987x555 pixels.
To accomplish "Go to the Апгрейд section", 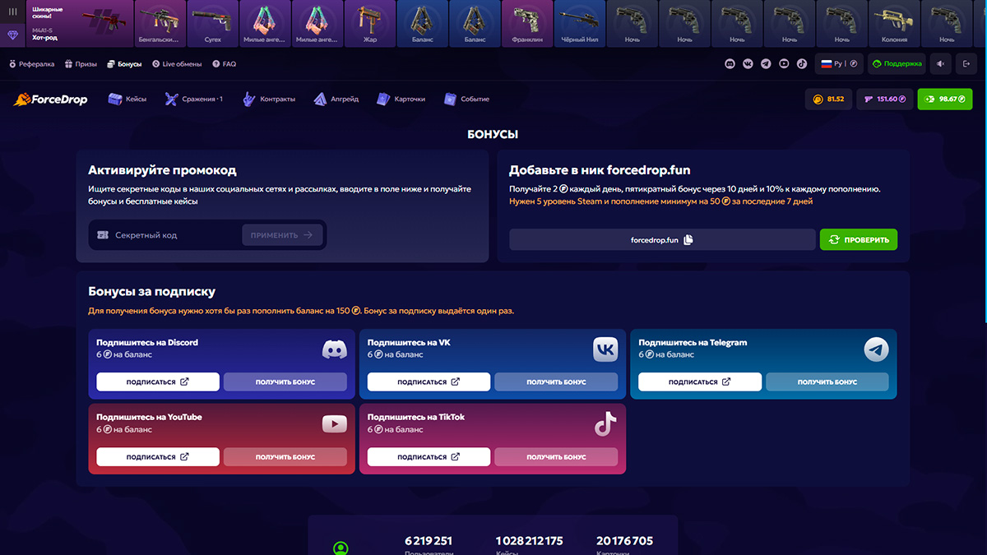I will pyautogui.click(x=336, y=99).
